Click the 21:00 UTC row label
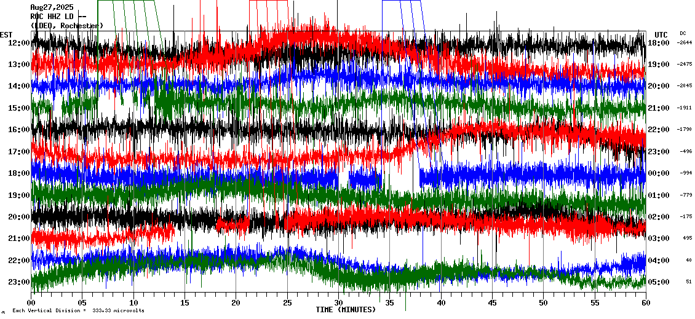Screen dimensions: 695x319 (659, 108)
